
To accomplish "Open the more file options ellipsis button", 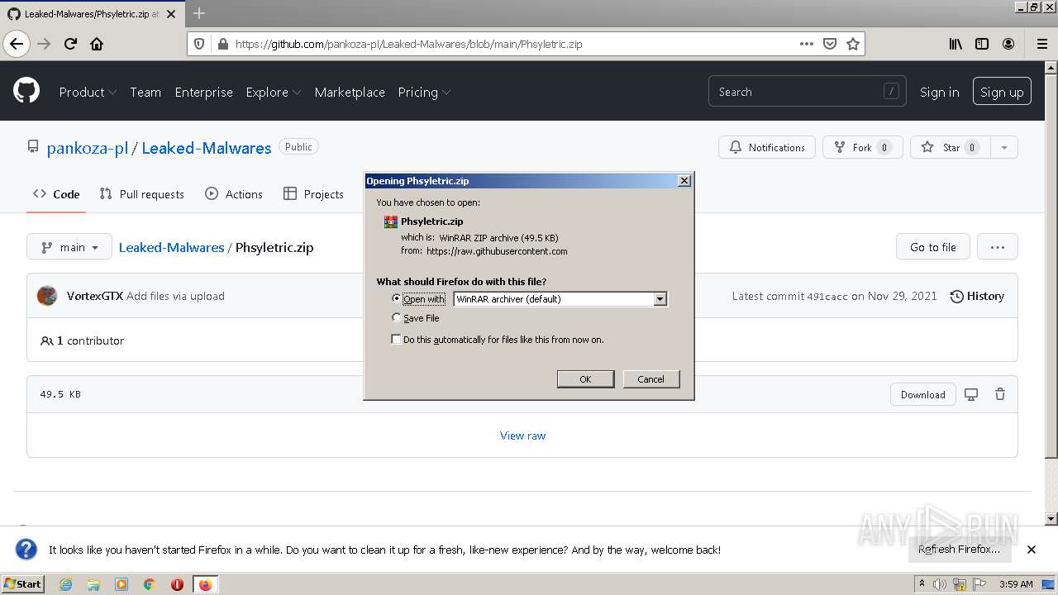I will tap(997, 247).
